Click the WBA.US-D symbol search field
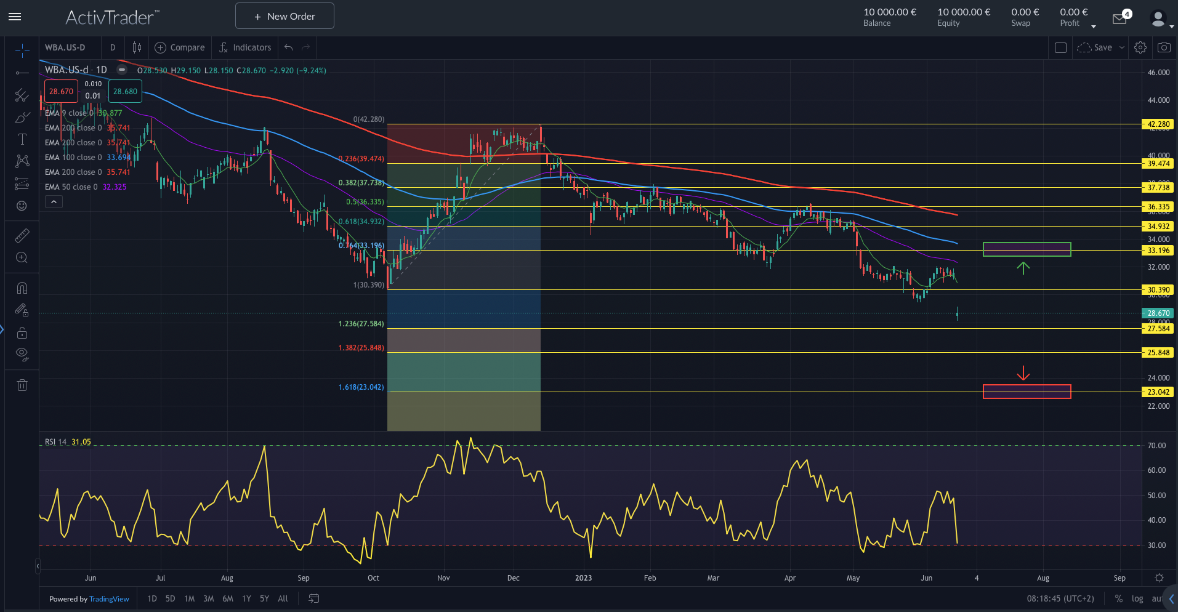The width and height of the screenshot is (1178, 612). coord(65,47)
